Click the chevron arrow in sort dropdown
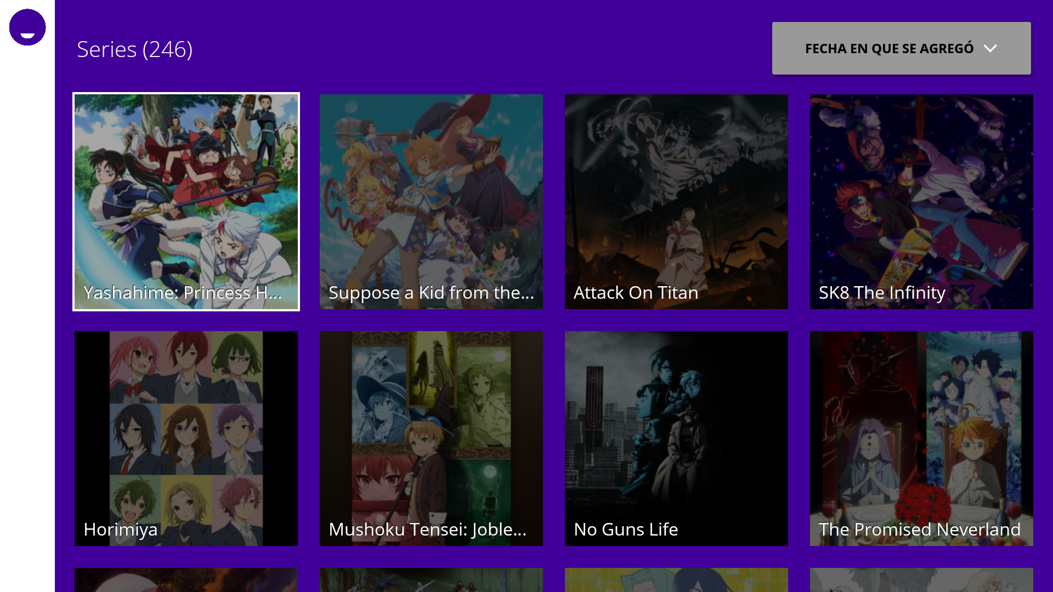 pos(990,48)
